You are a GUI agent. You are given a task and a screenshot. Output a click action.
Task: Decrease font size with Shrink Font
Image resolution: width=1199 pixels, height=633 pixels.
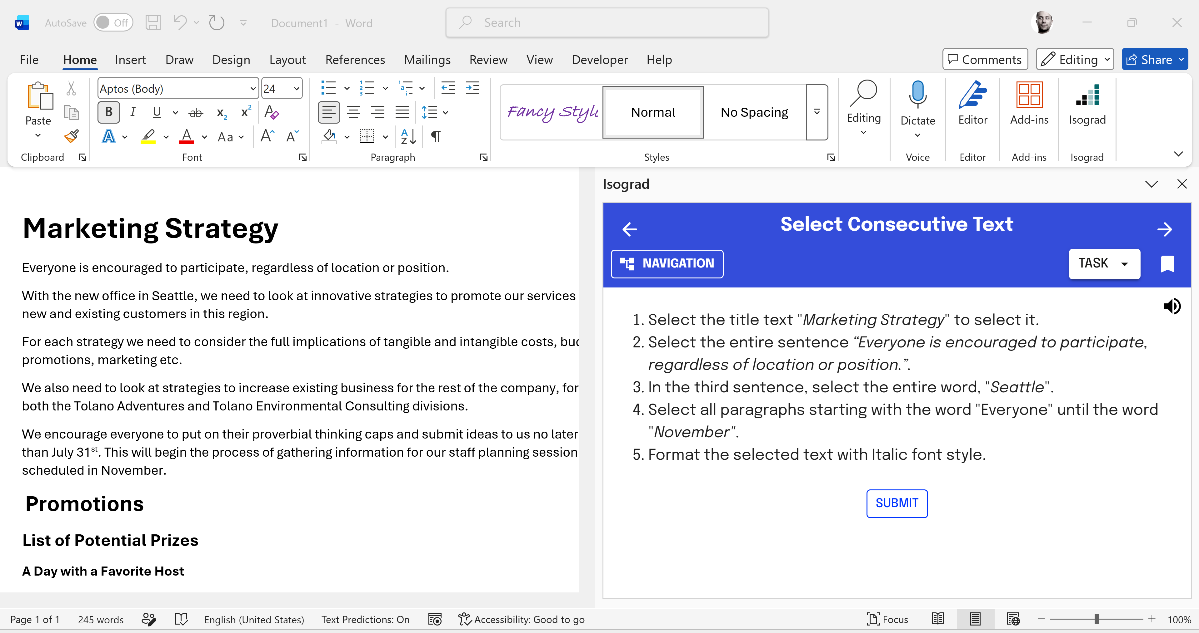292,136
